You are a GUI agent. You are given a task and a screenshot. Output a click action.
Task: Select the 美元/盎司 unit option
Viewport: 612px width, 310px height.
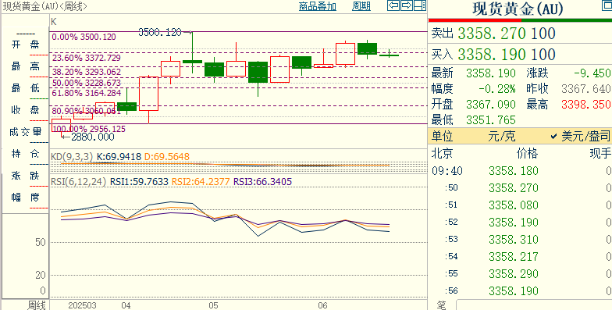pyautogui.click(x=581, y=136)
